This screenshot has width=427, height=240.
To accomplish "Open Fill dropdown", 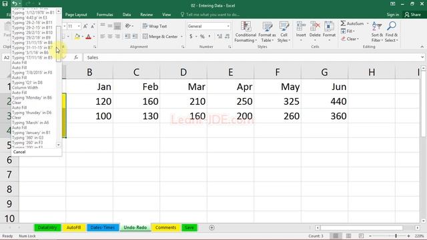I will pos(348,31).
